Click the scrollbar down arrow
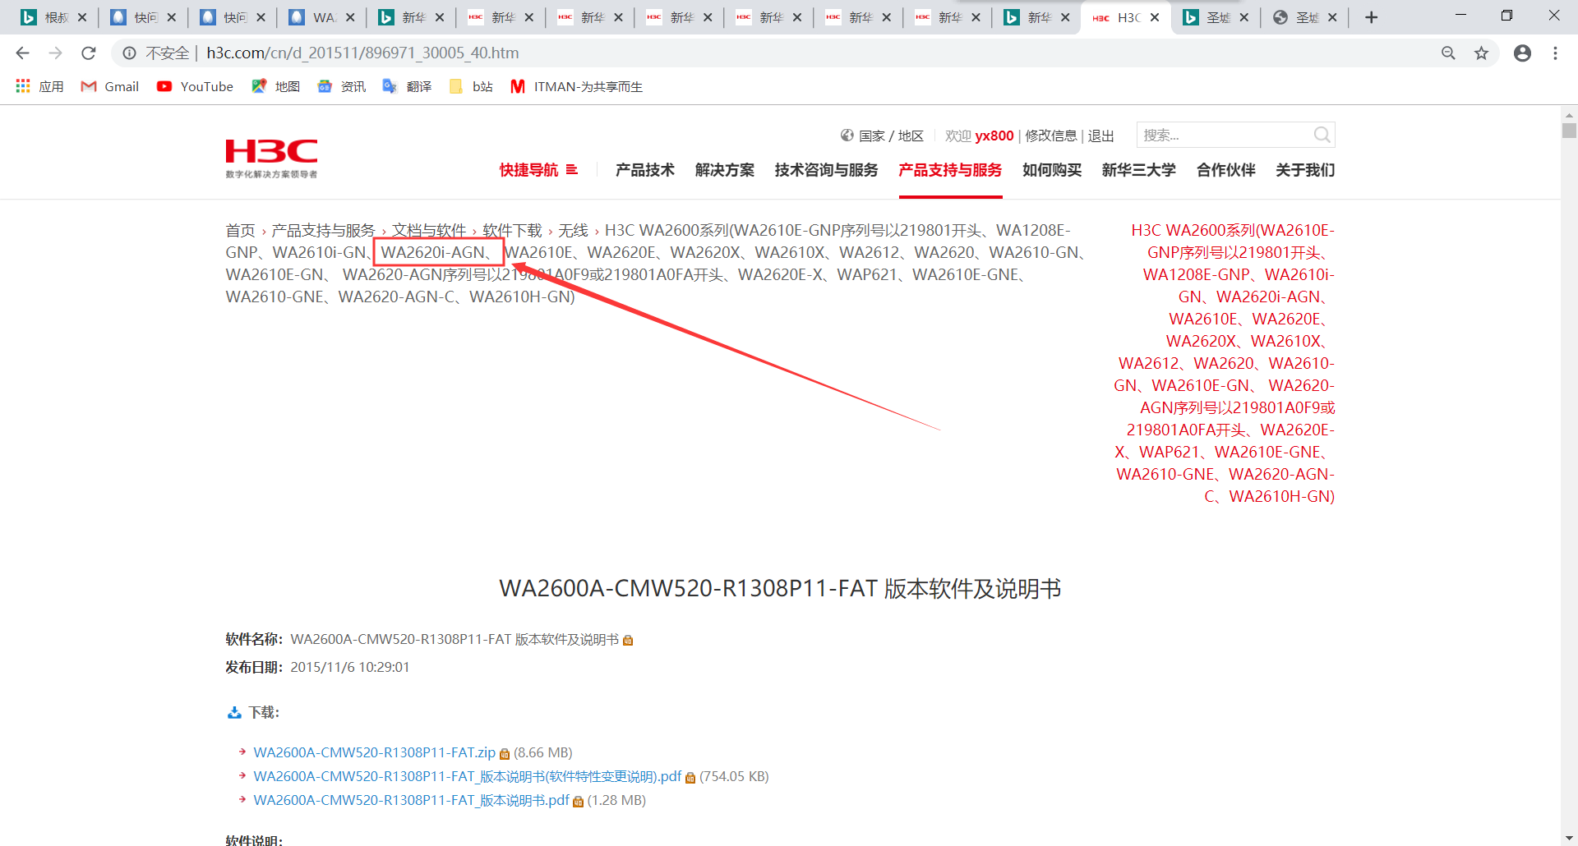The width and height of the screenshot is (1578, 846). click(1570, 838)
